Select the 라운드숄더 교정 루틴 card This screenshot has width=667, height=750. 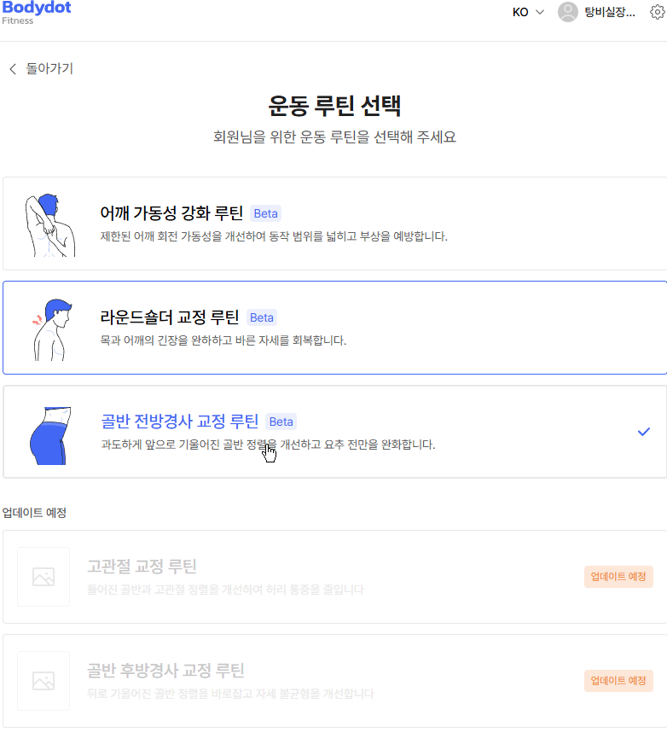(334, 328)
